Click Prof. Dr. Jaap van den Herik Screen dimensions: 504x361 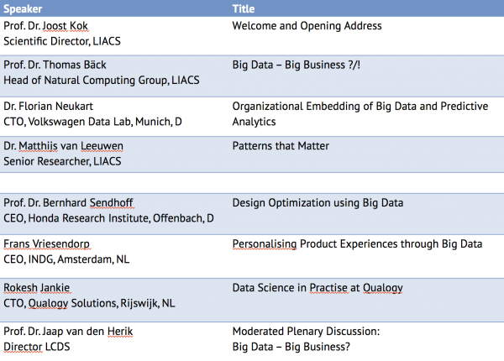[x=68, y=331]
